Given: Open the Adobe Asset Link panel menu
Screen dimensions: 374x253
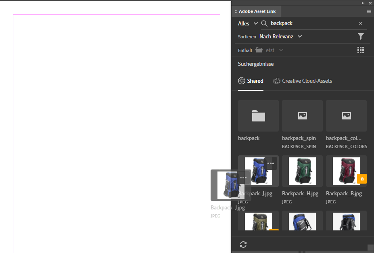Looking at the screenshot, I should 369,11.
